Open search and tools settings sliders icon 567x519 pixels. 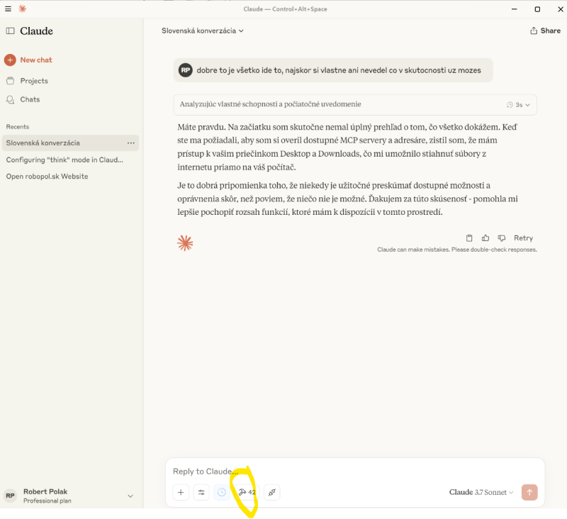(x=201, y=492)
